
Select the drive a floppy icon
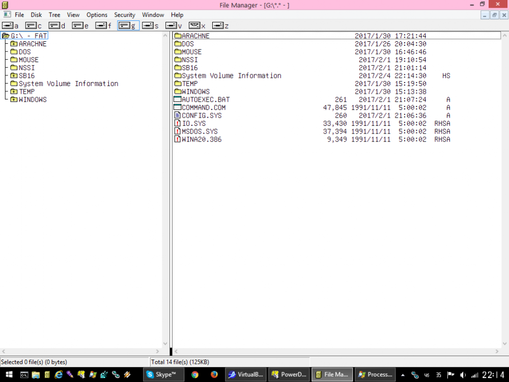(x=7, y=25)
